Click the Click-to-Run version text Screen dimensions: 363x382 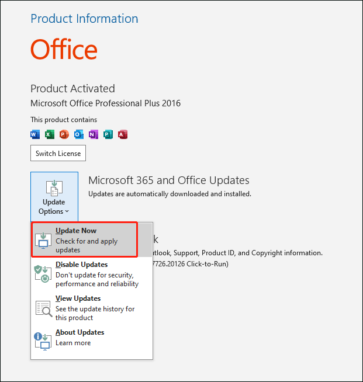190,264
